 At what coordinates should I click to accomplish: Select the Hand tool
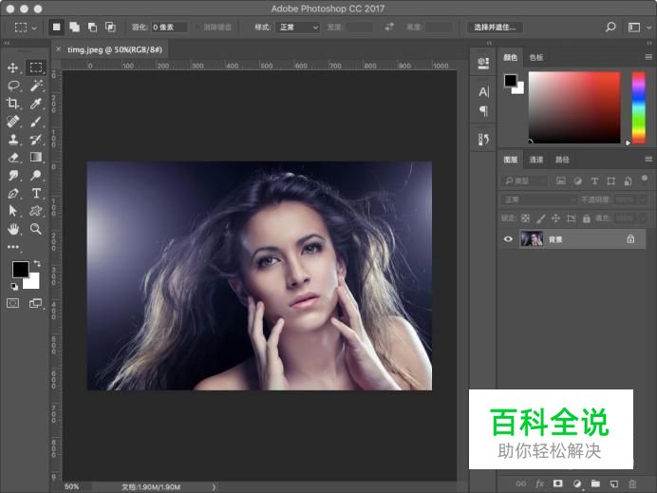pos(13,229)
